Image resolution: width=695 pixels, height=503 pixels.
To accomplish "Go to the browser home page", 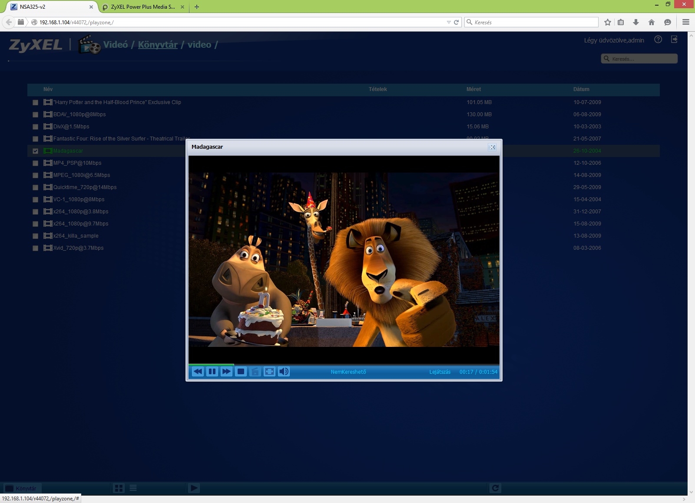I will pos(652,22).
